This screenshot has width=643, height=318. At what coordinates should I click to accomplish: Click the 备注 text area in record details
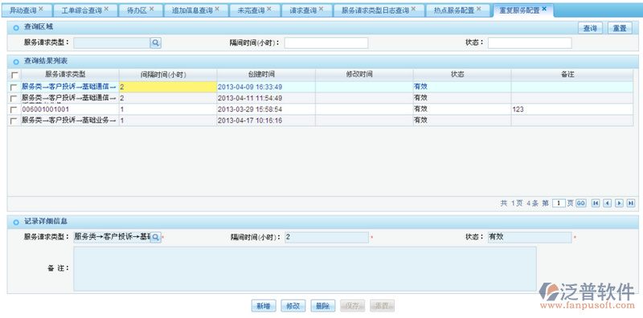tap(305, 268)
